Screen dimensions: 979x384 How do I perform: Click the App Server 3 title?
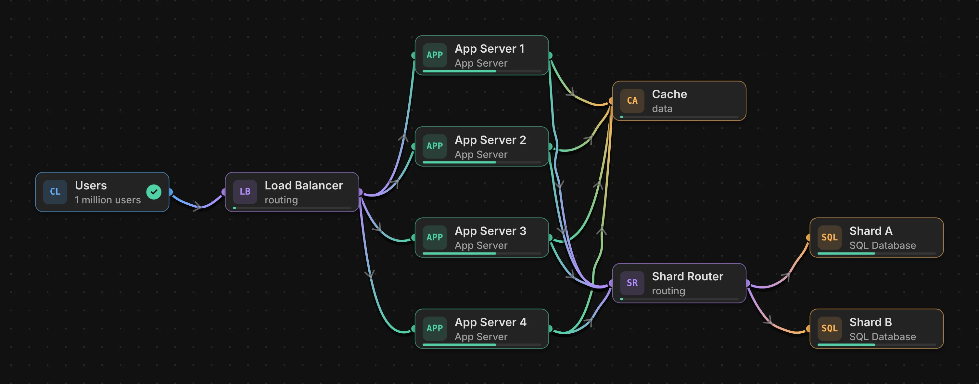coord(490,231)
